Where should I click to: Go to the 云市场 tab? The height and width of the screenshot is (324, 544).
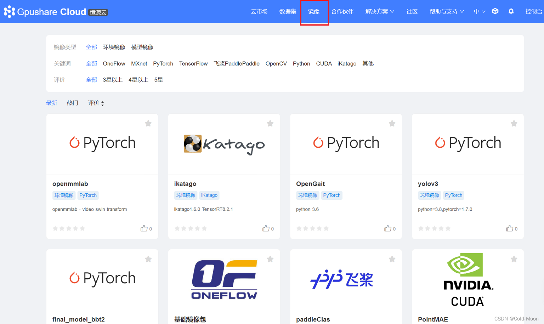[x=259, y=12]
